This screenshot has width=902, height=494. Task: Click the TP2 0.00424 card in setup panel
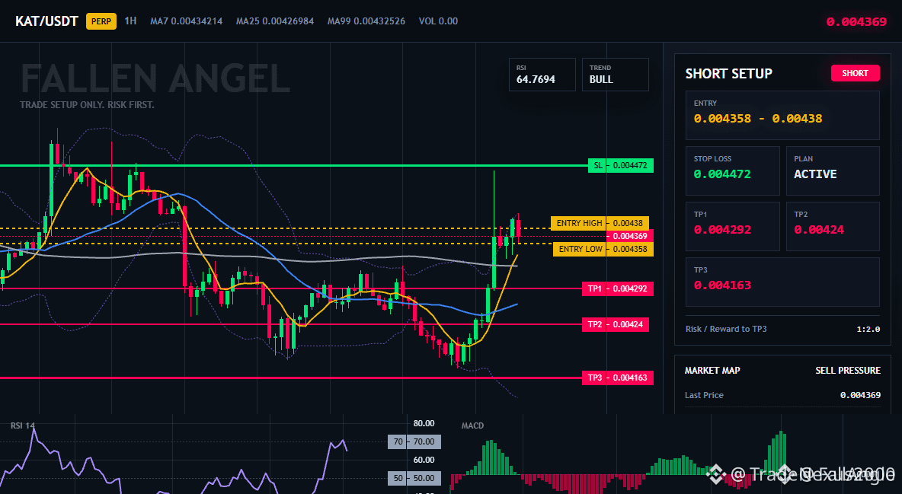[833, 226]
